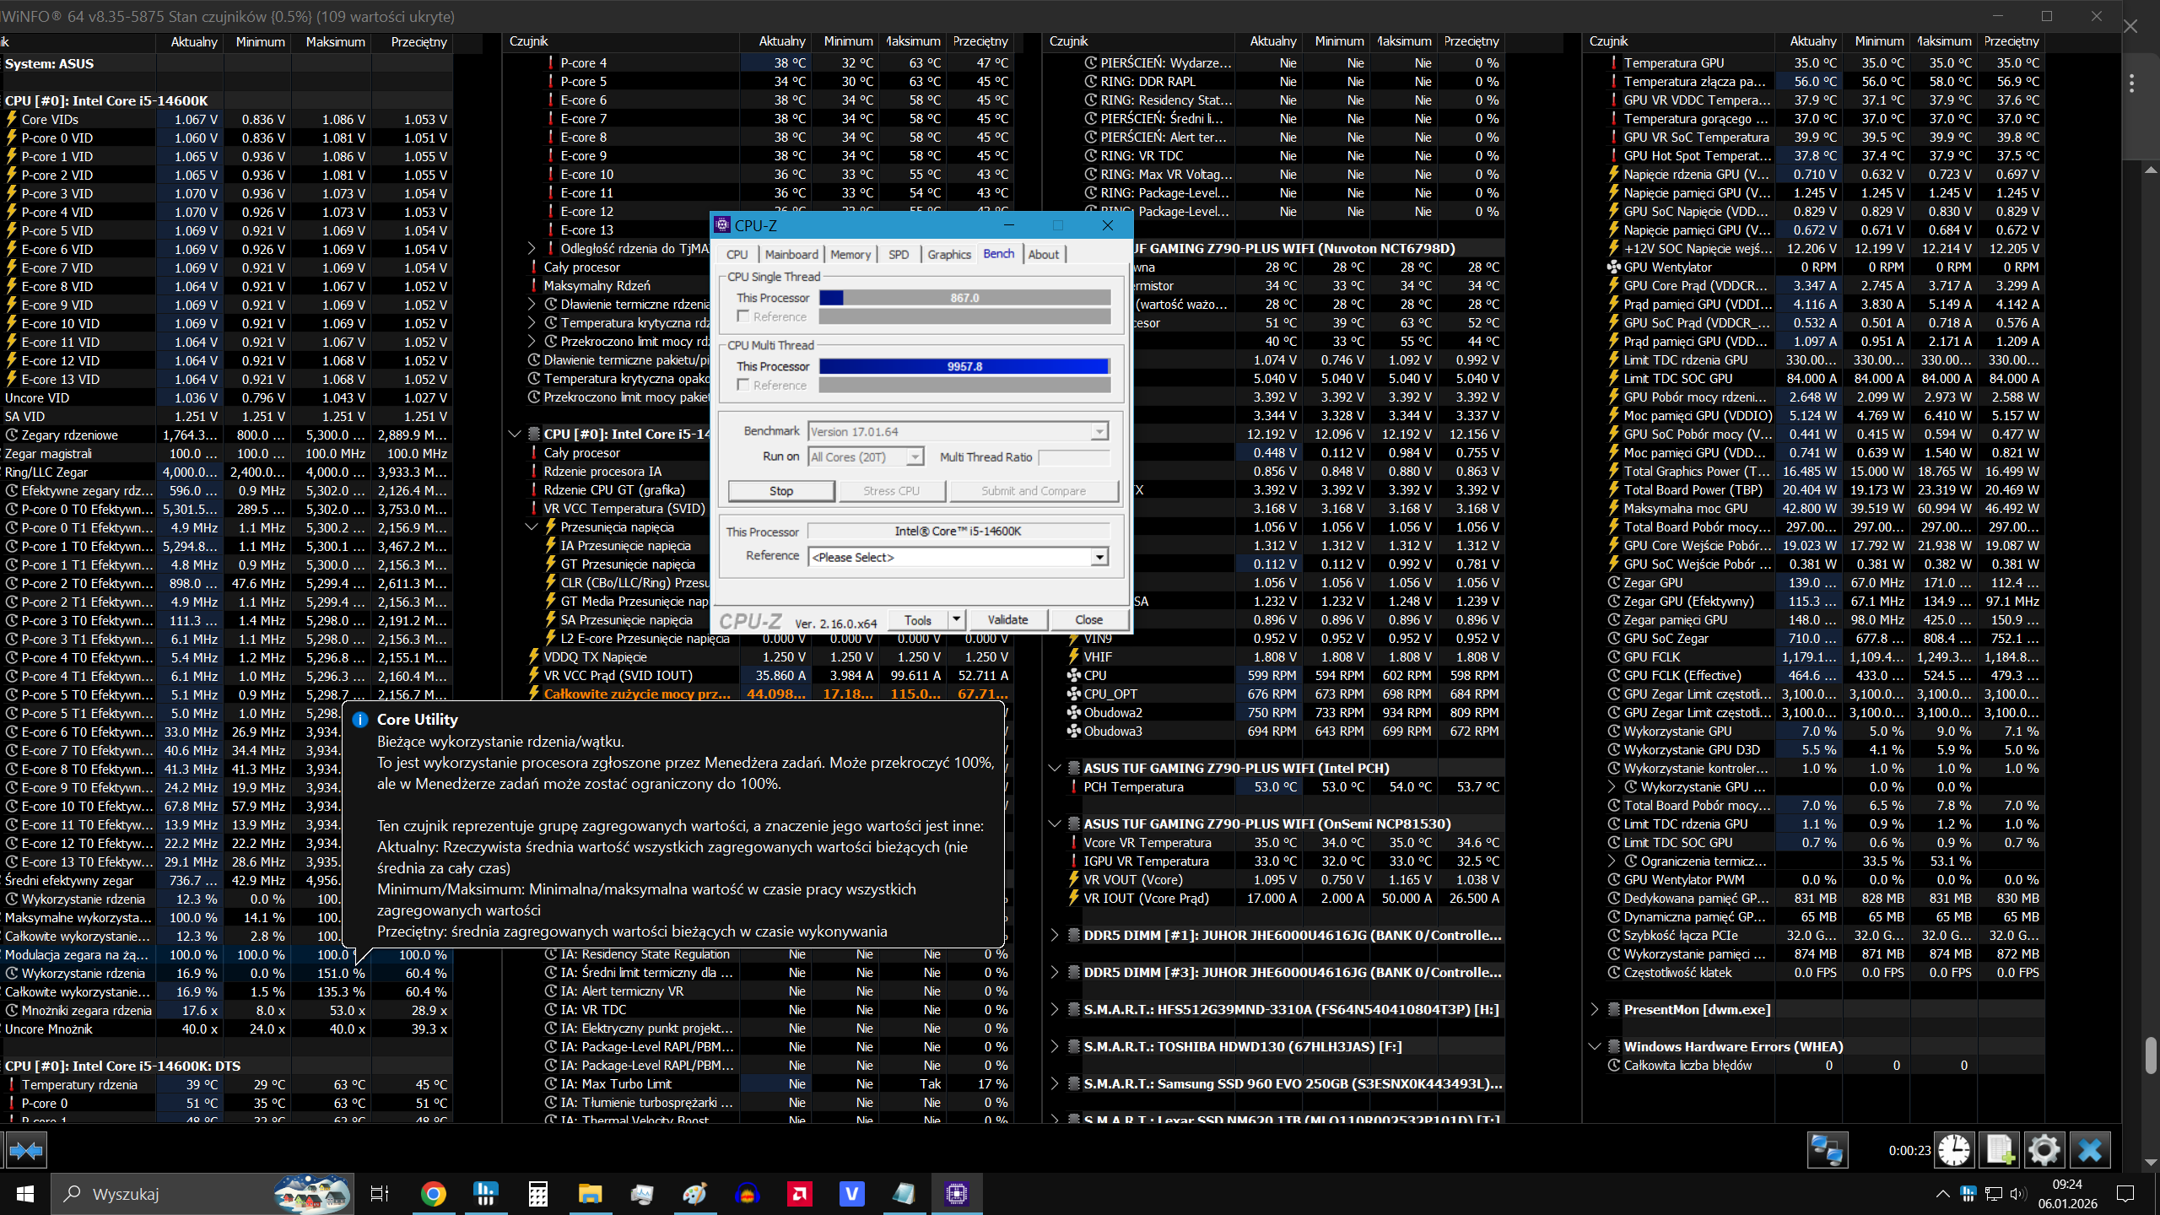Click the Validate button in CPU-Z

[x=1007, y=619]
